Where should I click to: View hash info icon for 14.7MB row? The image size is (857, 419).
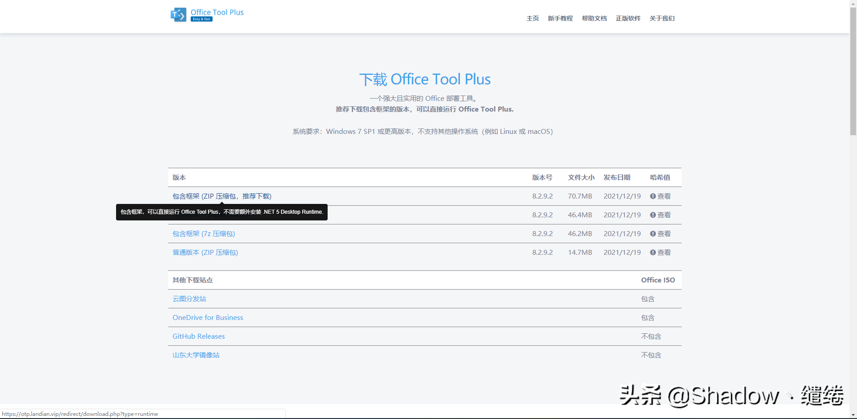pos(653,253)
